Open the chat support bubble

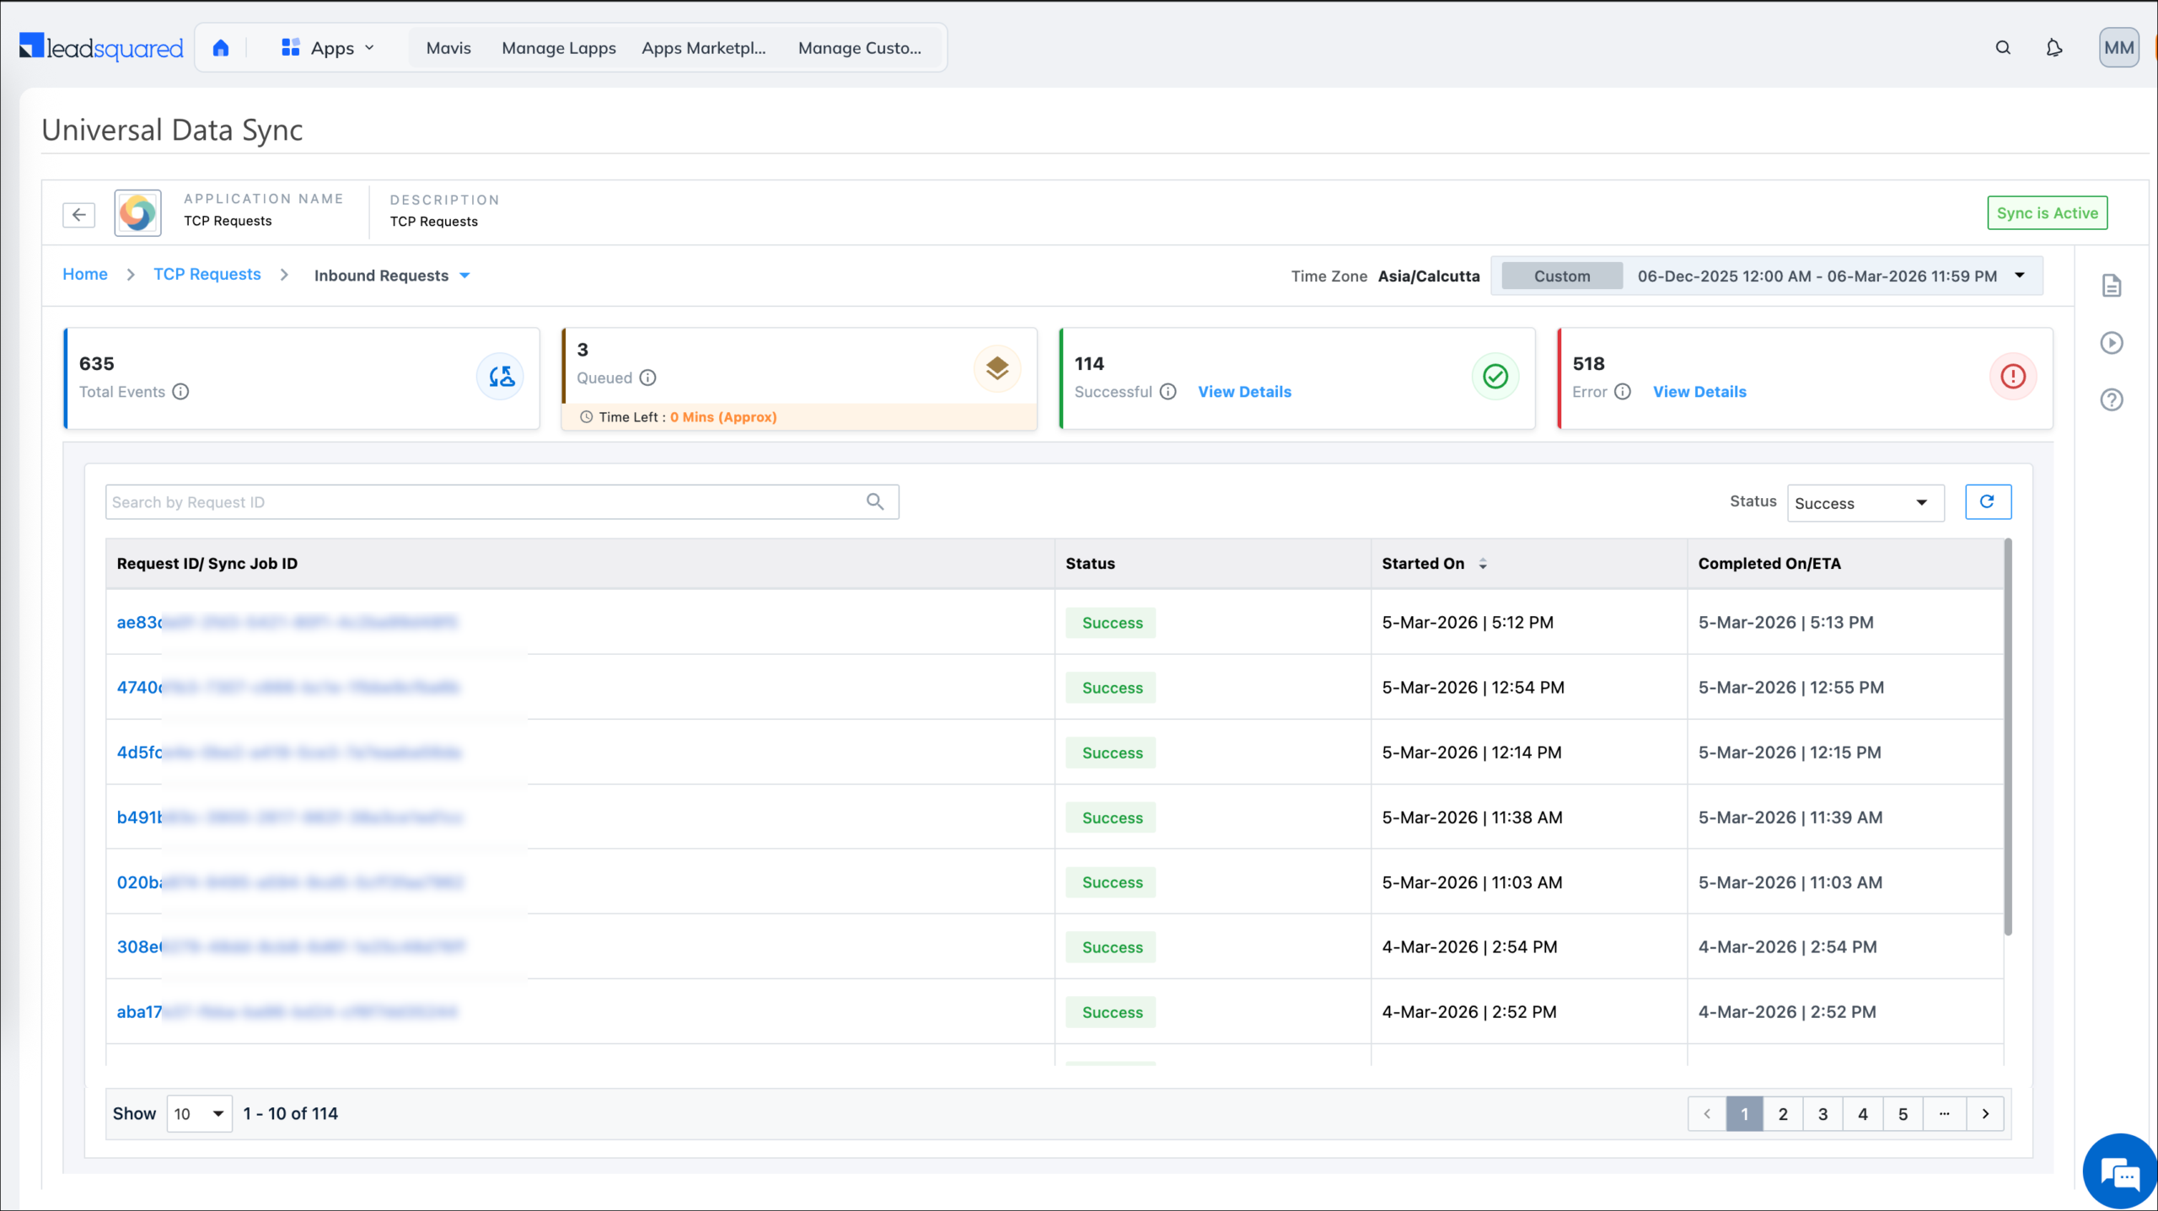pyautogui.click(x=2119, y=1172)
